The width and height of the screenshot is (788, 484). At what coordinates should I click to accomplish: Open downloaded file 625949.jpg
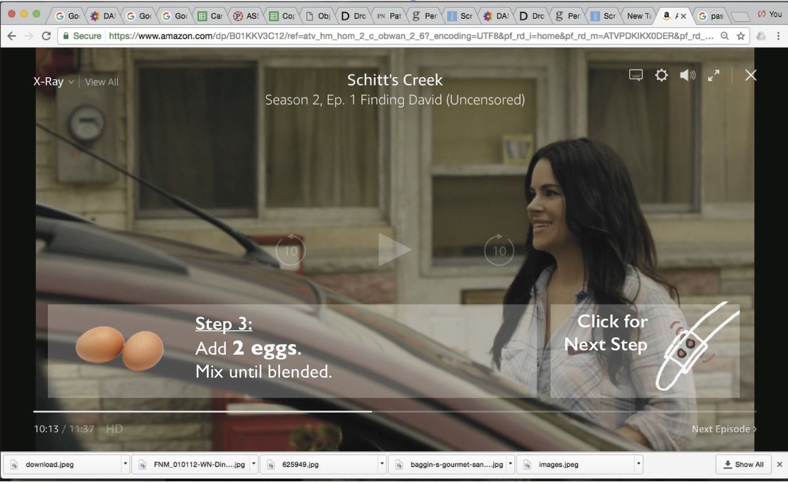[320, 465]
